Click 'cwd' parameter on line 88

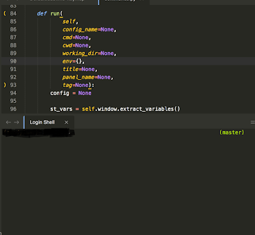(x=68, y=45)
